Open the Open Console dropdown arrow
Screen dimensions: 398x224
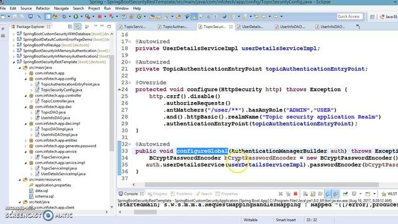(374, 194)
